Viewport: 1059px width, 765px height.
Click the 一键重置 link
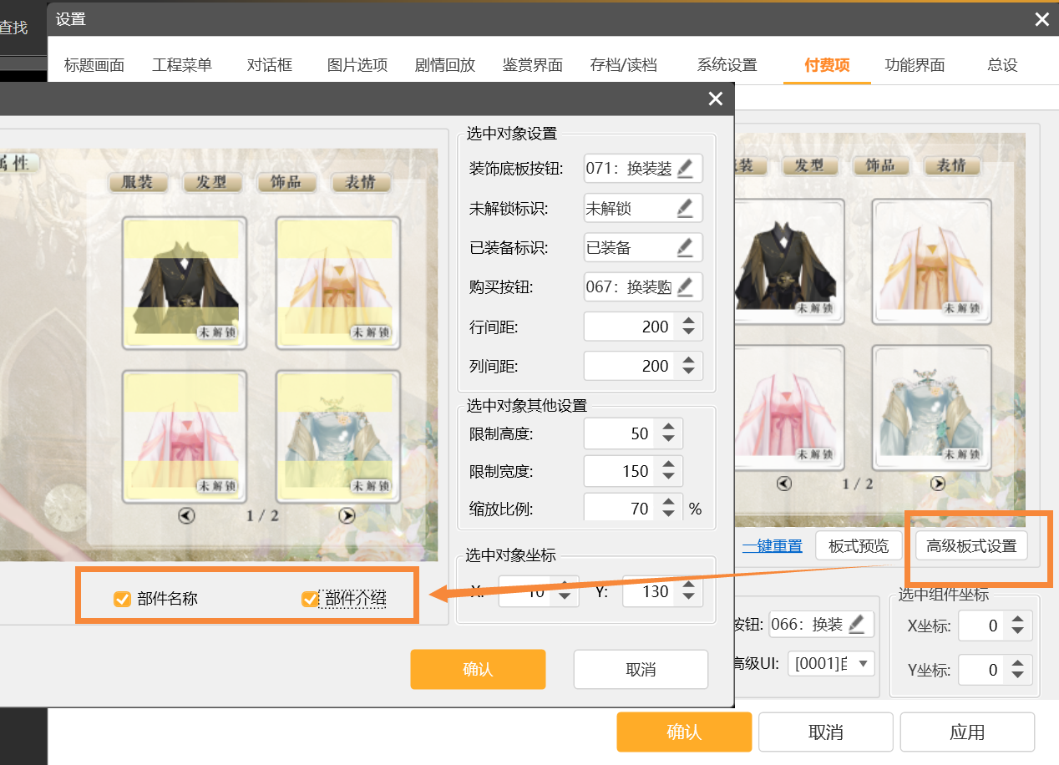click(x=772, y=546)
